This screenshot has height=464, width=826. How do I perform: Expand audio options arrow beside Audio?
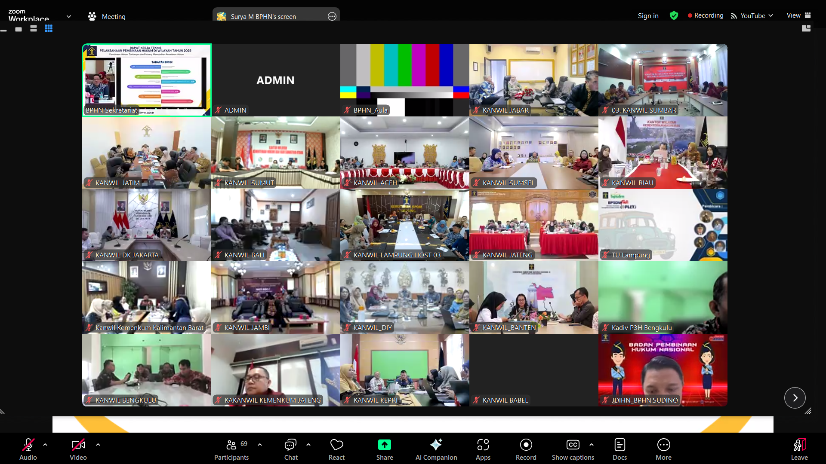(45, 445)
